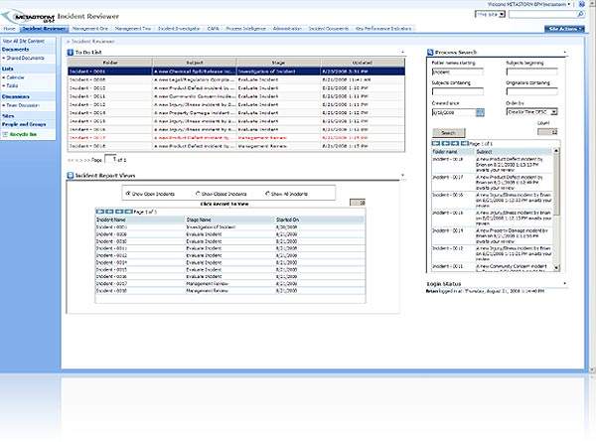Select the Show All Incidents radio button
596x442 pixels.
[x=267, y=193]
